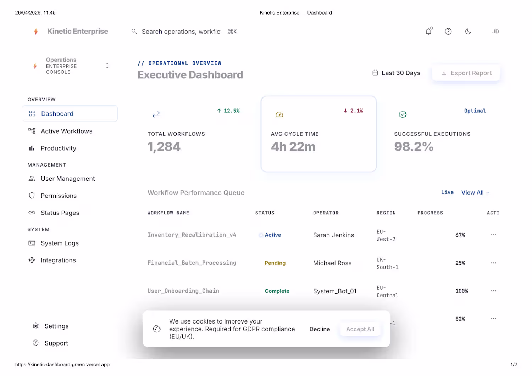
Task: Open the Last 30 Days date range
Action: coord(397,73)
